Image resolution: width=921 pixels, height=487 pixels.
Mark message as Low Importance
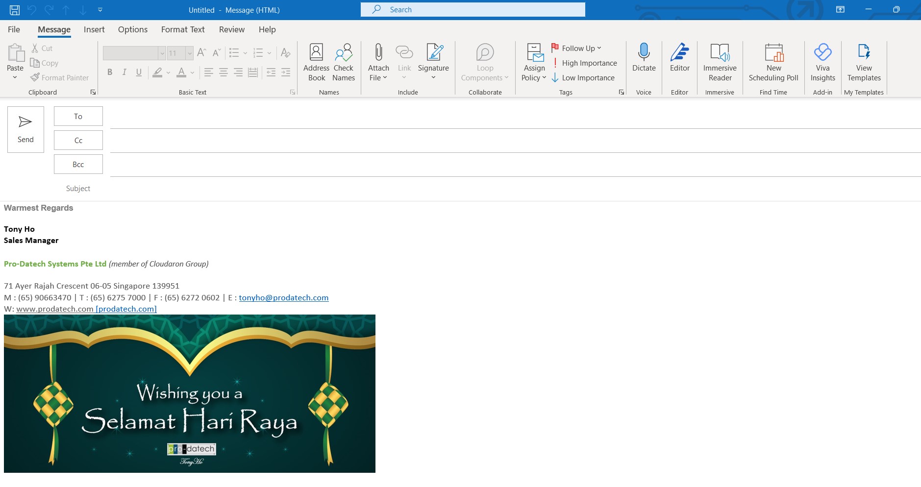click(583, 77)
